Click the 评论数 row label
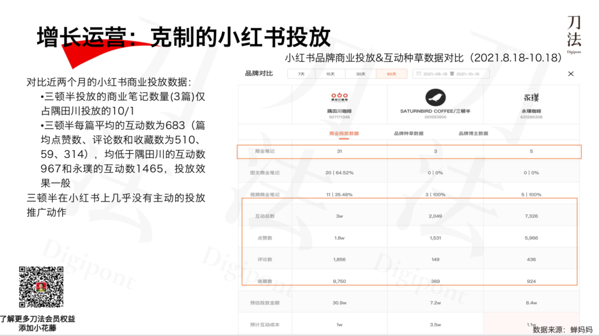This screenshot has height=336, width=599. [x=265, y=260]
